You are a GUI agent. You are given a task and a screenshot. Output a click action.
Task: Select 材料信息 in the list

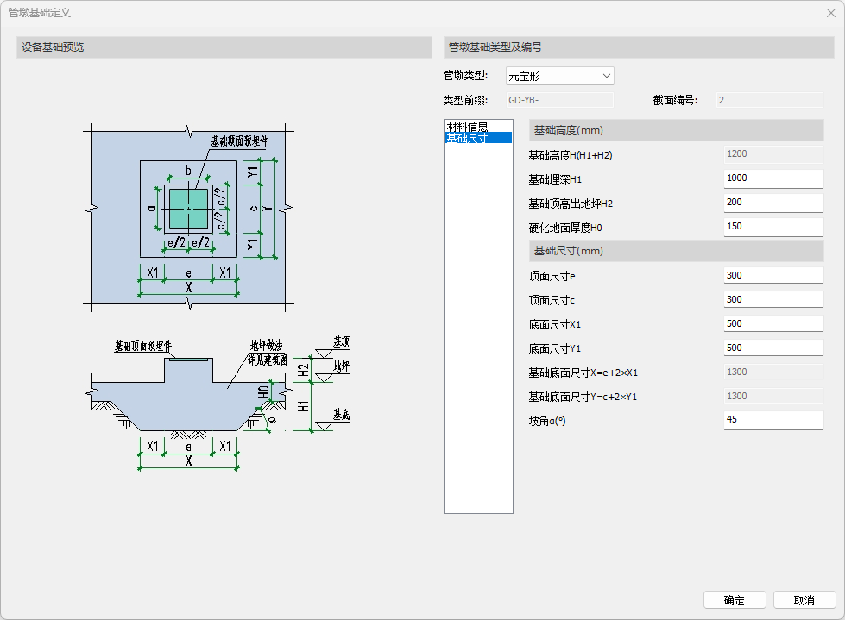point(467,126)
